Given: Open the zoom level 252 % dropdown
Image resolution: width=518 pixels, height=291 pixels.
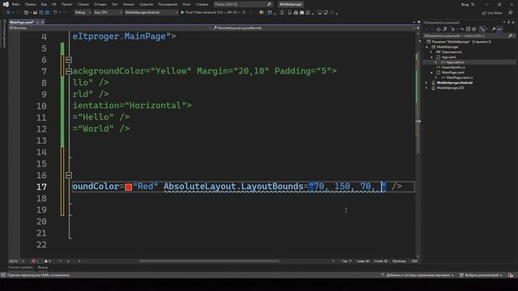Looking at the screenshot, I should tap(16, 261).
